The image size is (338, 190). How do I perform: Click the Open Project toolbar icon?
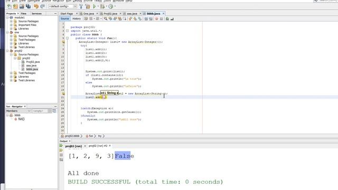[22, 6]
